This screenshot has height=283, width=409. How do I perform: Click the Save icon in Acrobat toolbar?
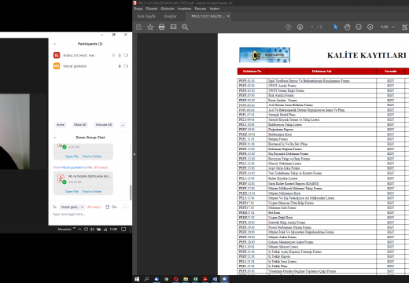click(x=138, y=27)
